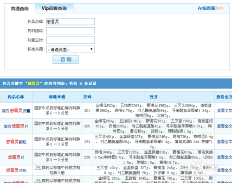Click the 感冒灵颗粒 standard source cell
The image size is (232, 183).
click(57, 142)
